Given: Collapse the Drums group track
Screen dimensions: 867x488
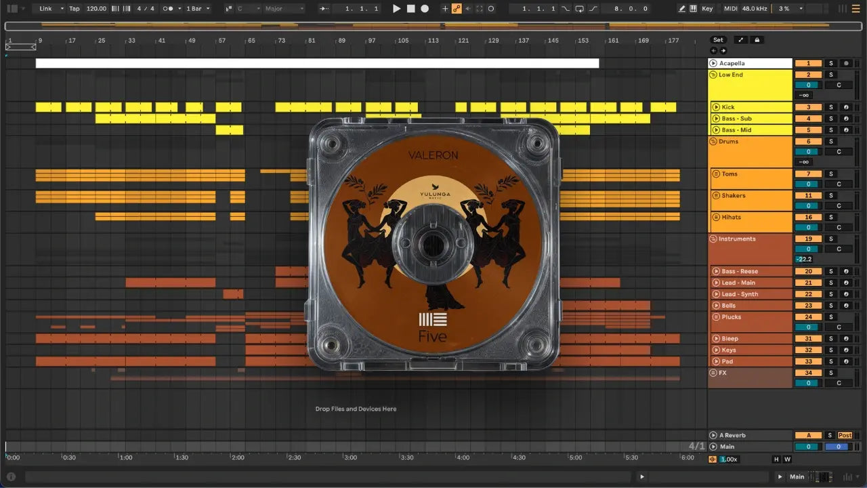Looking at the screenshot, I should [x=713, y=142].
